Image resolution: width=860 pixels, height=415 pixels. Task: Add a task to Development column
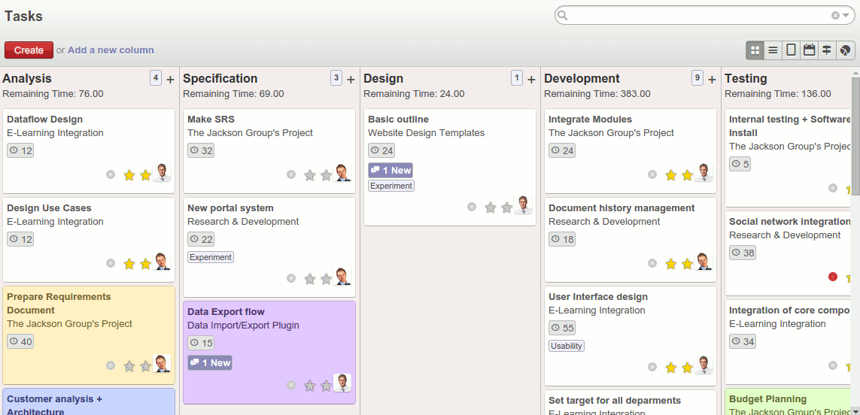click(x=712, y=79)
